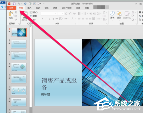
Task: Open the font size combo box
Action: pyautogui.click(x=61, y=14)
